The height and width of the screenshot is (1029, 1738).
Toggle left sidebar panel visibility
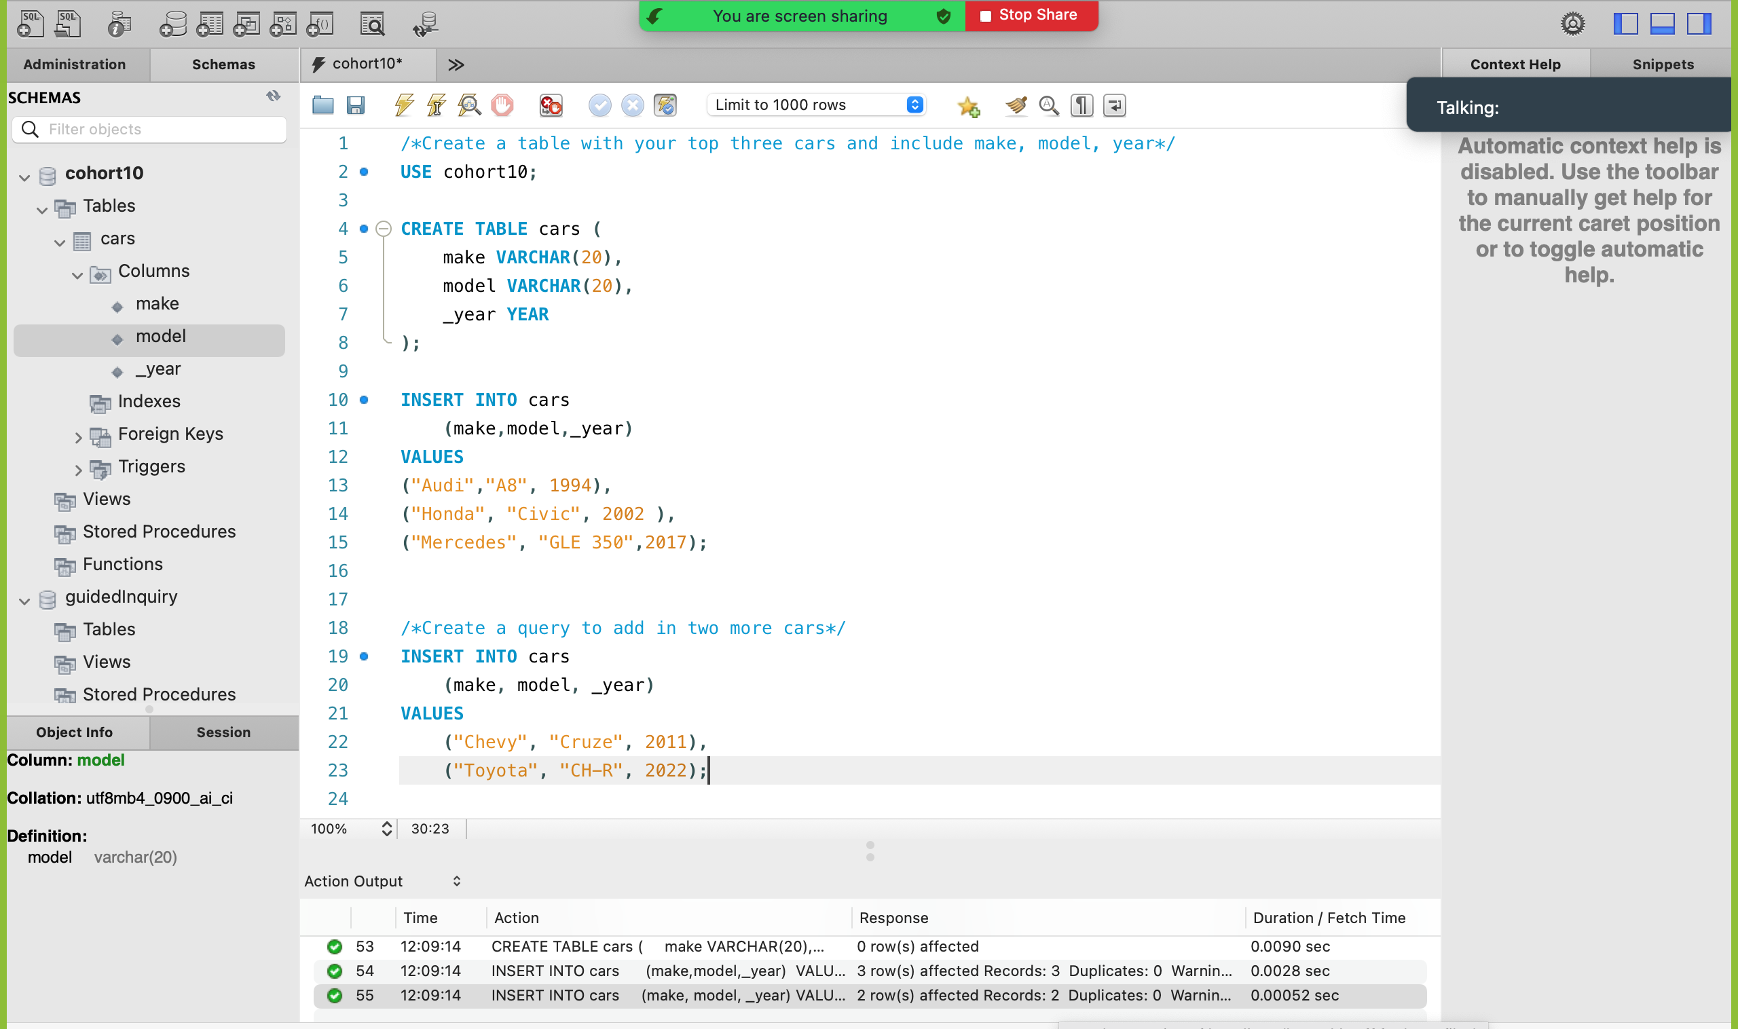pos(1625,24)
